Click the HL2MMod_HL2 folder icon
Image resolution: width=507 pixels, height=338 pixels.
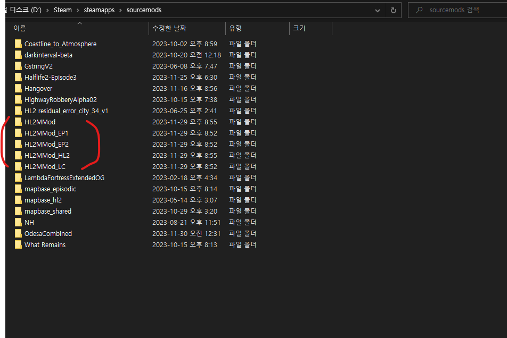[18, 156]
